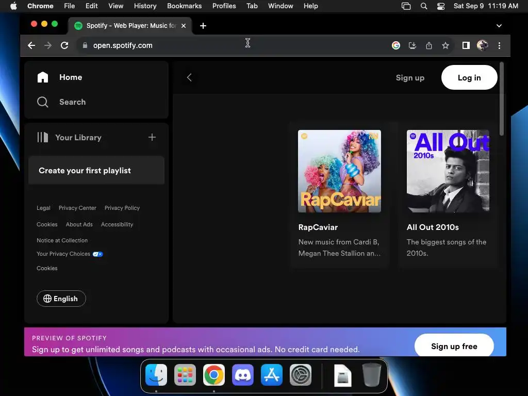Image resolution: width=528 pixels, height=396 pixels.
Task: Open the Privacy Policy link
Action: pos(122,208)
